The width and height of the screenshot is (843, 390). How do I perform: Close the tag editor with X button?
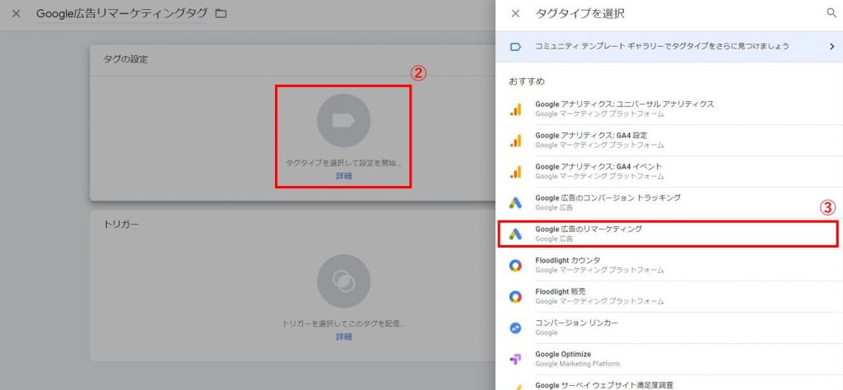pos(16,13)
